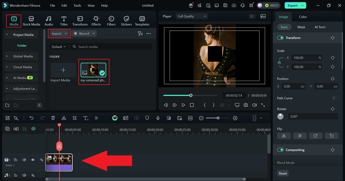The image size is (345, 181).
Task: Lock the Video 1 track
Action: [x=16, y=159]
